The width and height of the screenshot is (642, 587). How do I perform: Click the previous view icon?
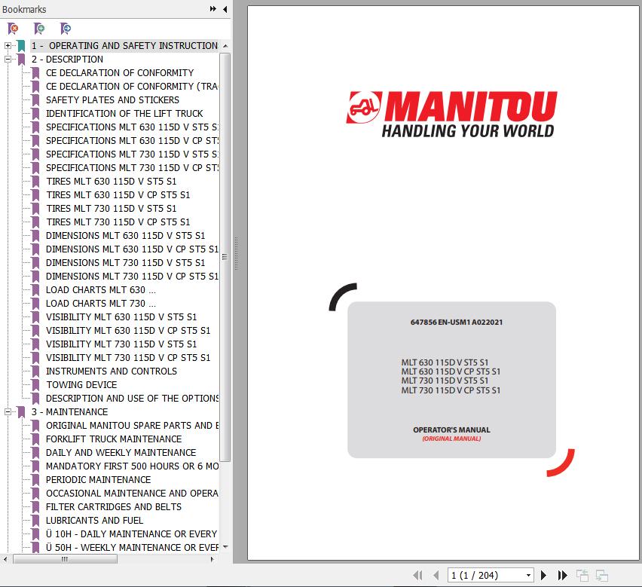(582, 575)
